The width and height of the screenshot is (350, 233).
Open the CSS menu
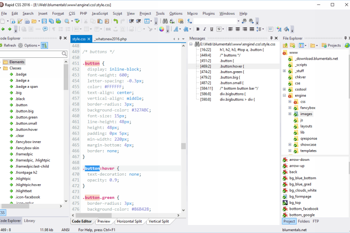[72, 13]
